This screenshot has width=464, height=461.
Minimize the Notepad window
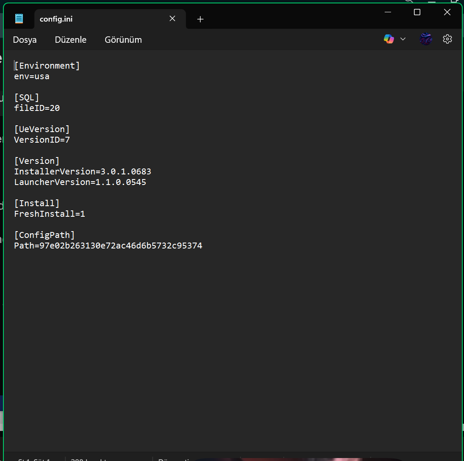(x=388, y=12)
